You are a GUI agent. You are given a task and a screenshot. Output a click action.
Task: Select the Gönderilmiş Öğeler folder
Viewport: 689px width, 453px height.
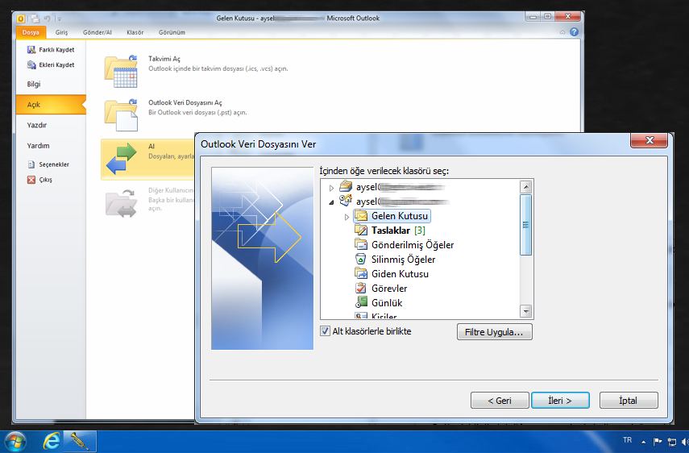404,245
